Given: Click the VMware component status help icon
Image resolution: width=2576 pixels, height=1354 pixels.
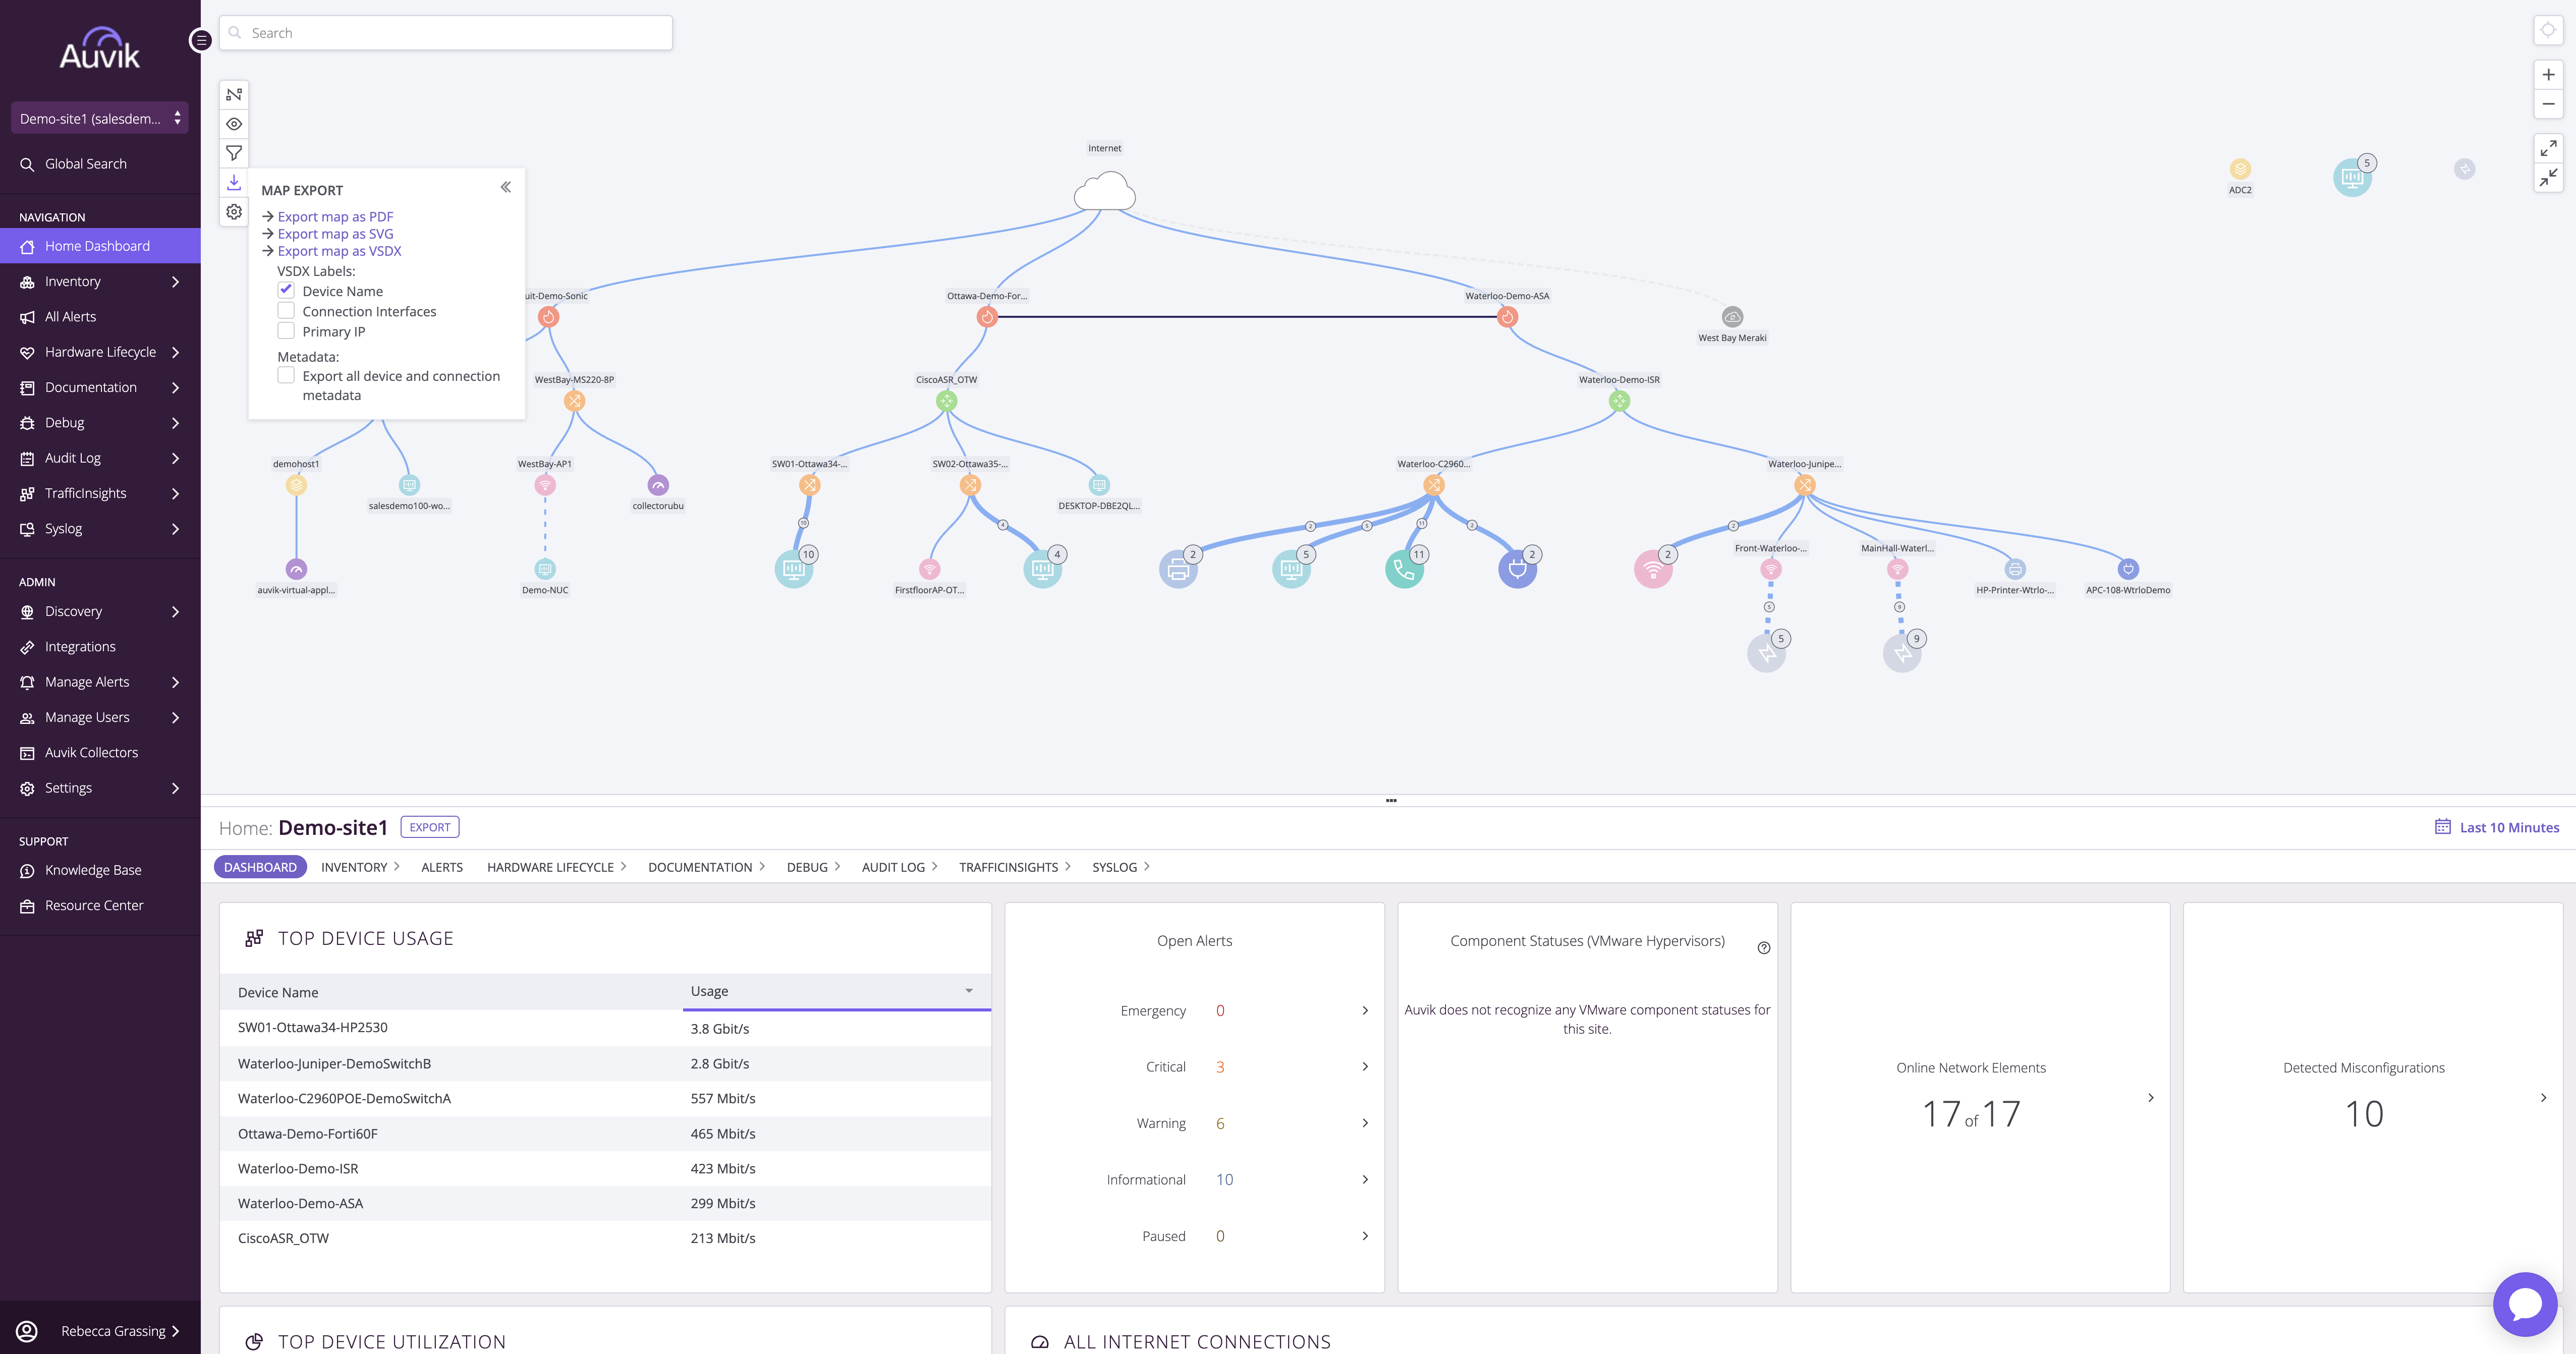Looking at the screenshot, I should (1764, 948).
